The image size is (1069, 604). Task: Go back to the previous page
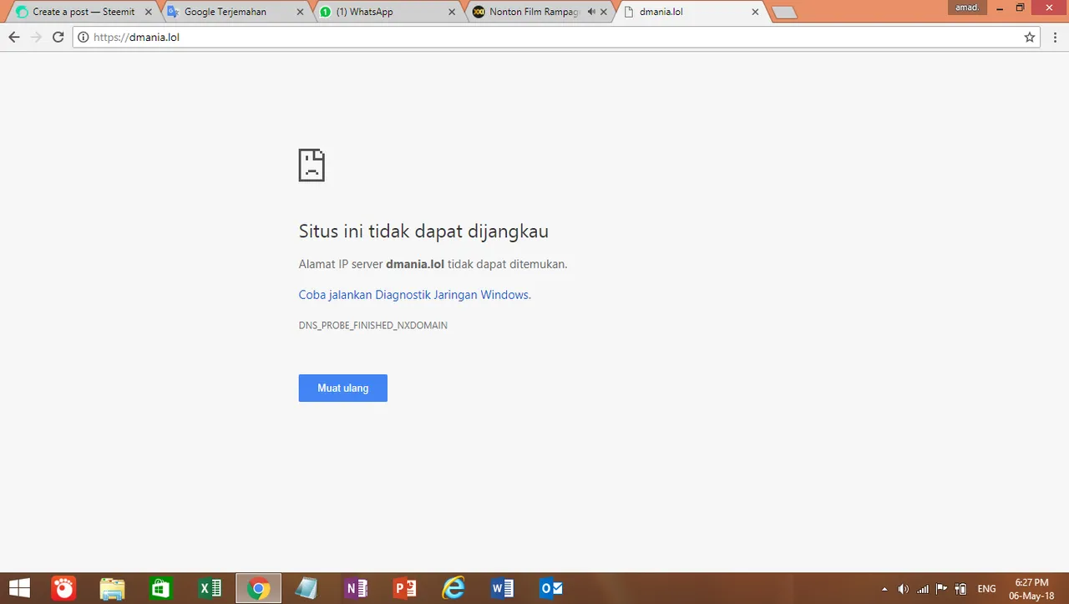tap(13, 38)
